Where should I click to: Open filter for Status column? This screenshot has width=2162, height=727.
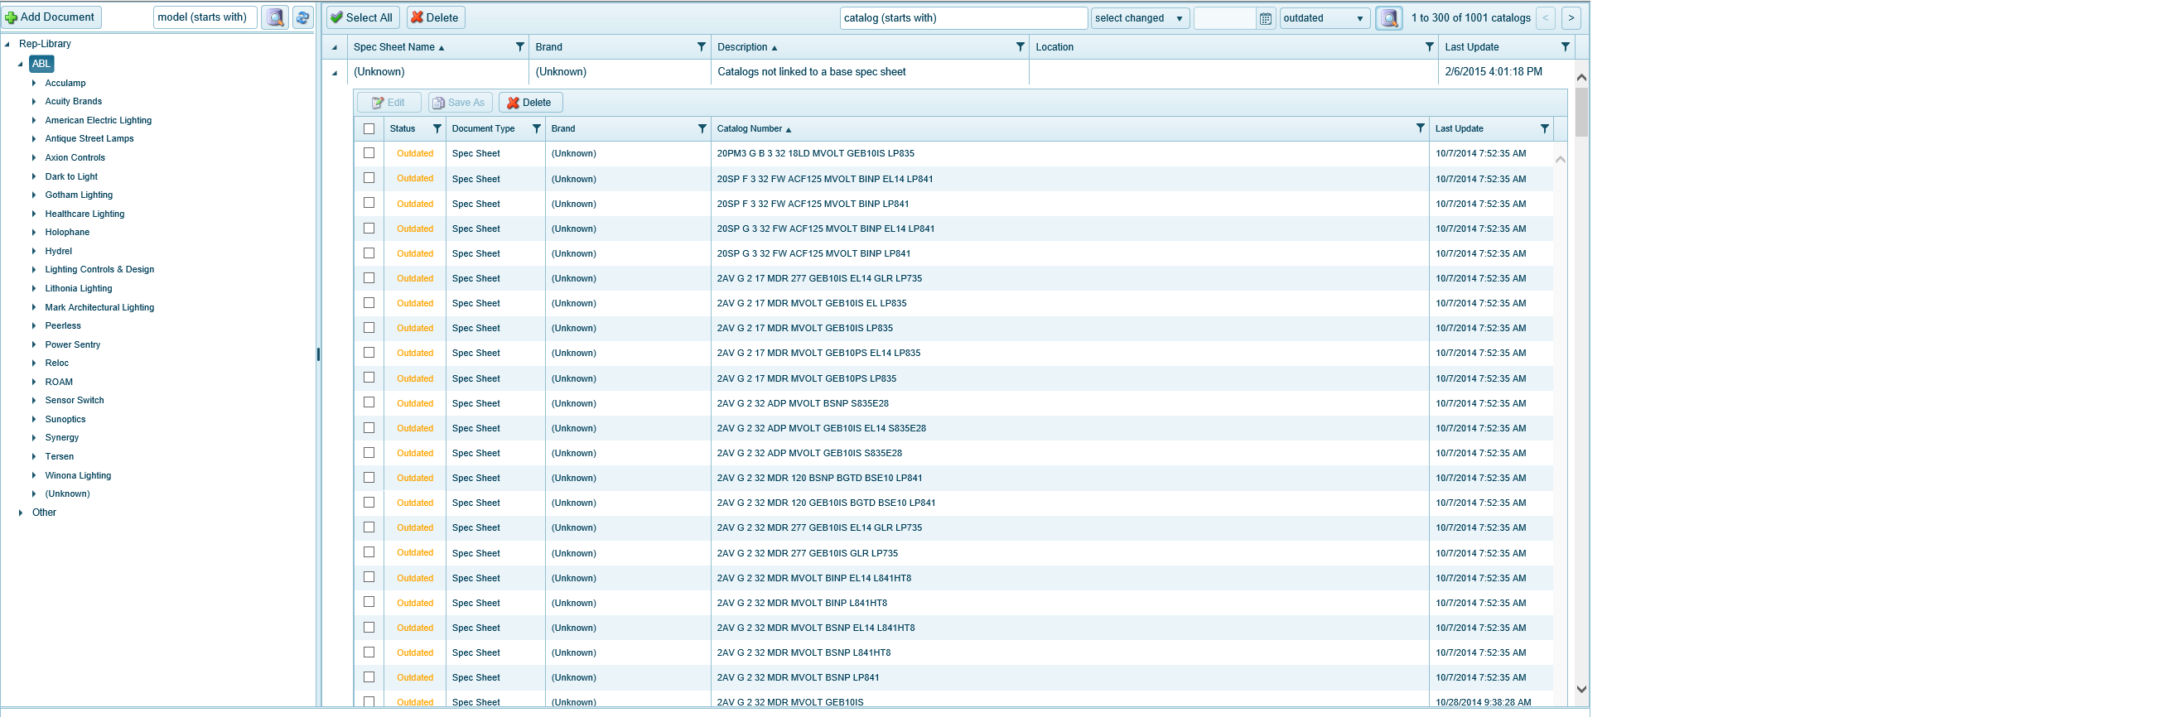437,129
